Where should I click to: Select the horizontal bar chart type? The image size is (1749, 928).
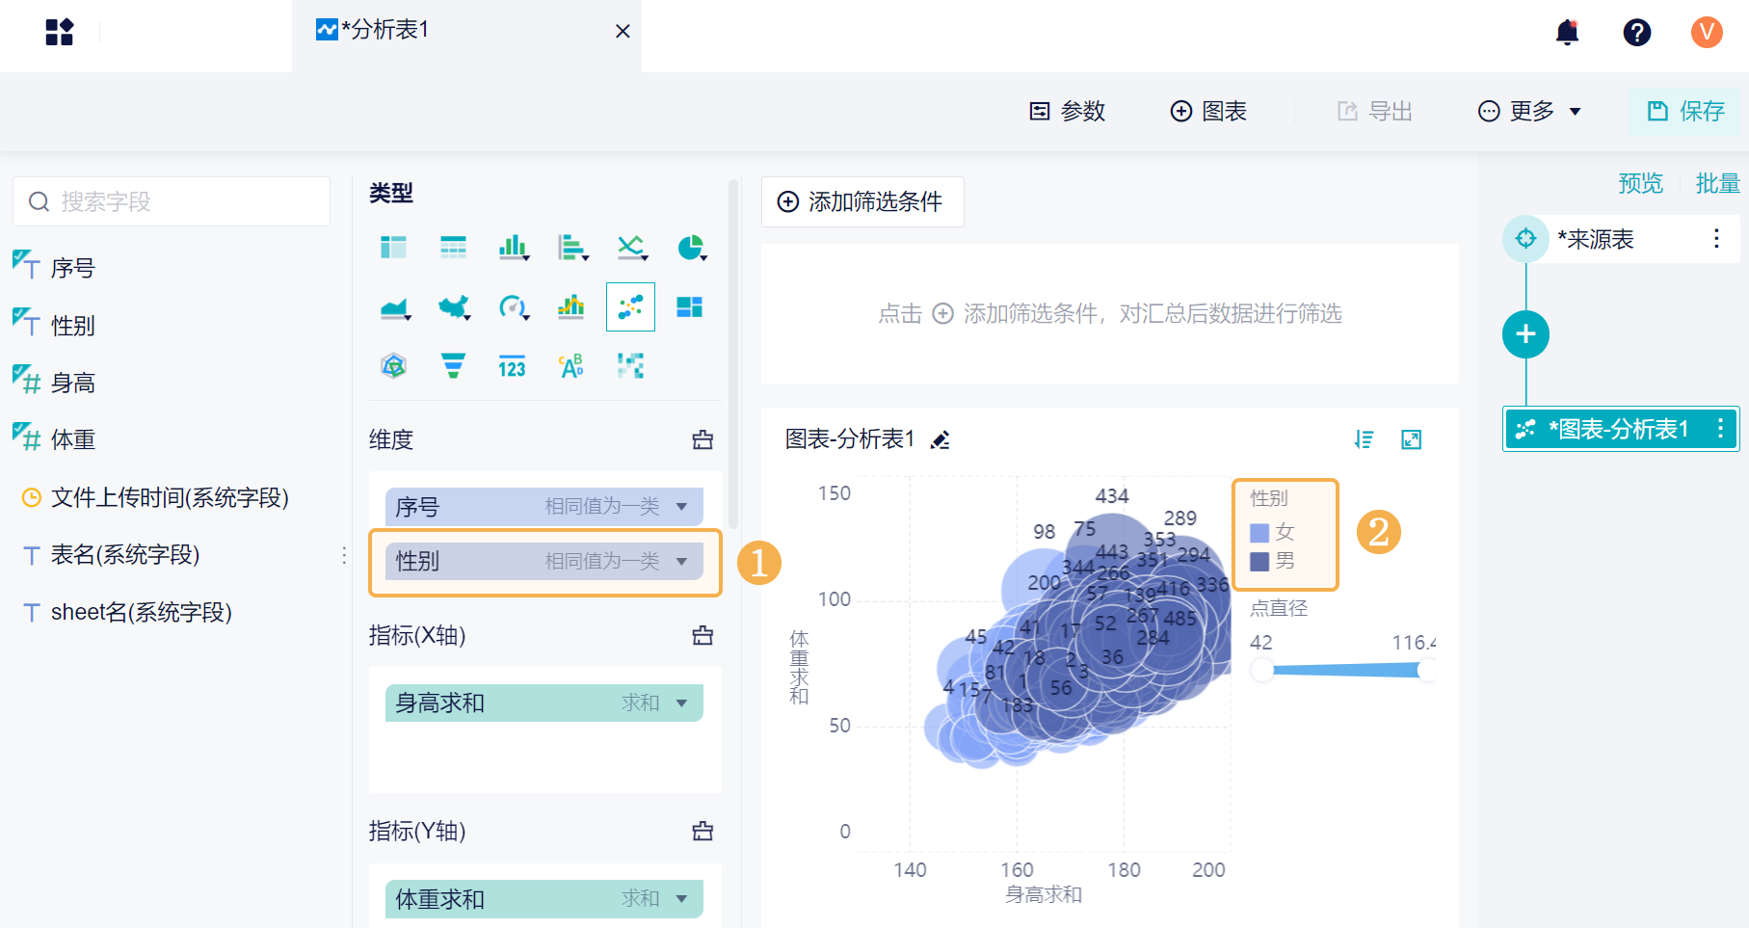coord(572,248)
